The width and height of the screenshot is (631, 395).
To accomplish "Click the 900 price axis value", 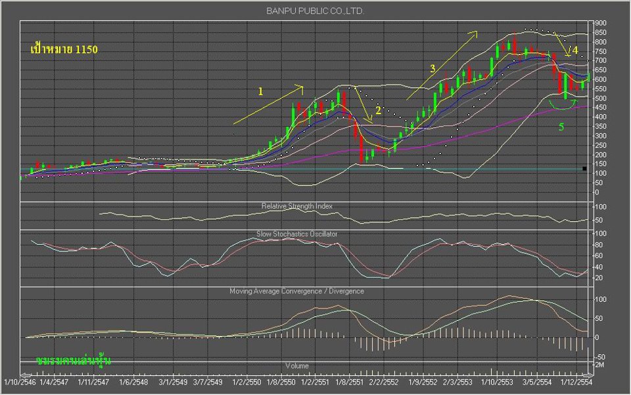I will tap(600, 23).
